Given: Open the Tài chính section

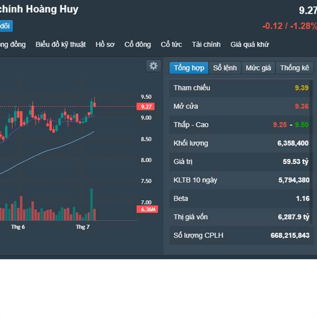Looking at the screenshot, I should [206, 44].
